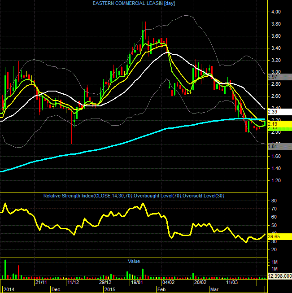Click the RSI 20 axis label

point(274,249)
